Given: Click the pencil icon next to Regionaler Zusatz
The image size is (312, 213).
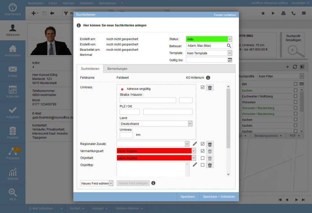Looking at the screenshot, I should click(195, 144).
